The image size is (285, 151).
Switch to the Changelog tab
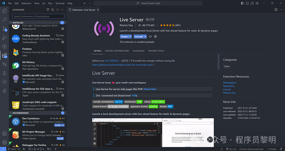coord(139,51)
